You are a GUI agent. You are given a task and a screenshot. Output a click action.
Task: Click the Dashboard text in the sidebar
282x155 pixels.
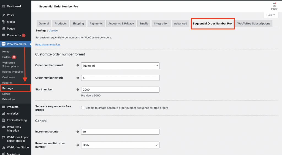point(14,6)
